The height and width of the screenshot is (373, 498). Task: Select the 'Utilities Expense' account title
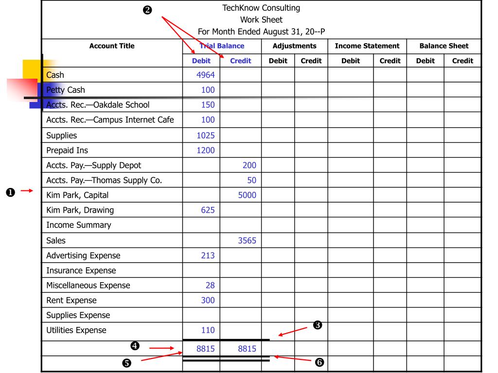(x=76, y=330)
